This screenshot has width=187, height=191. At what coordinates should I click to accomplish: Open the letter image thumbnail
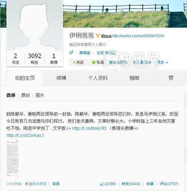coord(13,158)
